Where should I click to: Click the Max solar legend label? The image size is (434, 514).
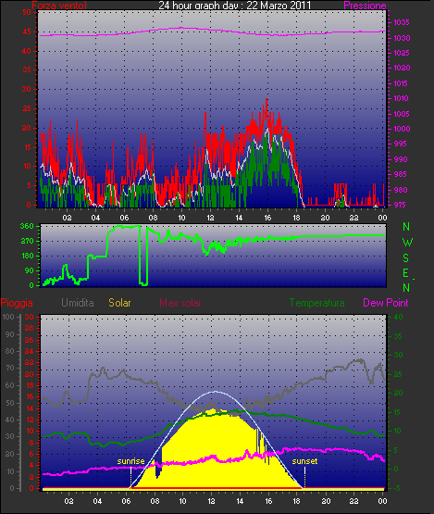[x=180, y=303]
